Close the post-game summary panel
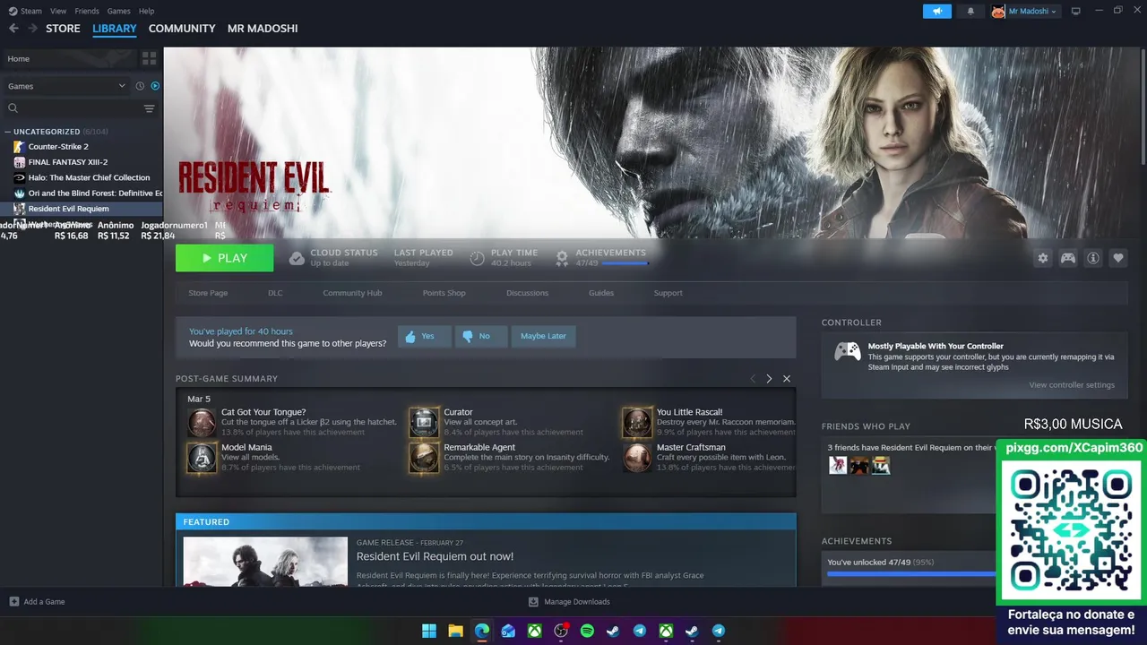The height and width of the screenshot is (645, 1147). 787,379
